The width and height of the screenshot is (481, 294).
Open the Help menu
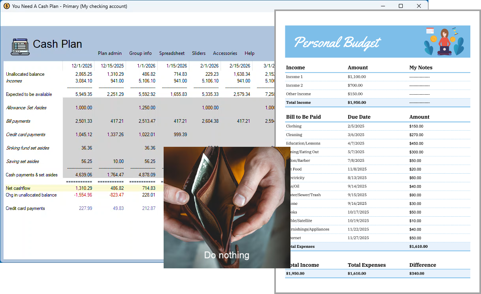(249, 53)
